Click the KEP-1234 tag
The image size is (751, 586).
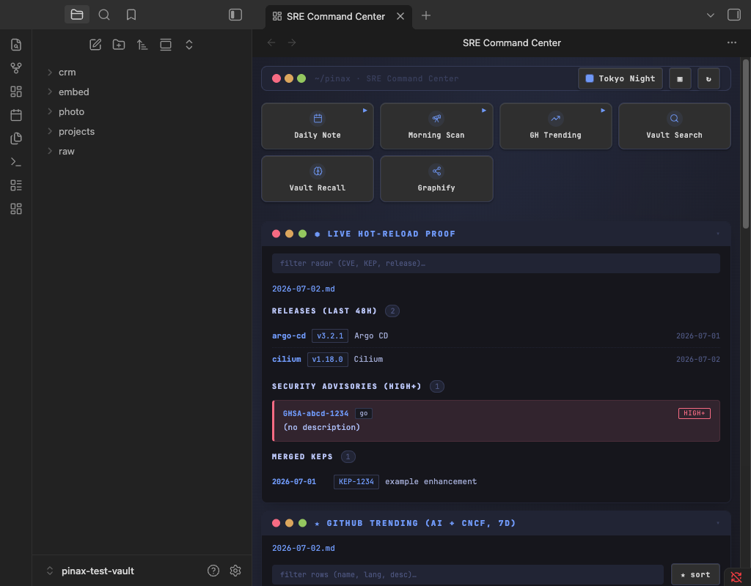[356, 482]
